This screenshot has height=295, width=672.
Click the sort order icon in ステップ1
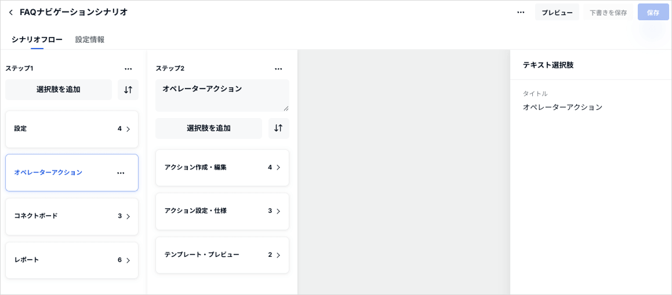point(128,90)
